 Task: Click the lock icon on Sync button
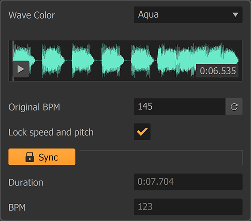[x=30, y=157]
